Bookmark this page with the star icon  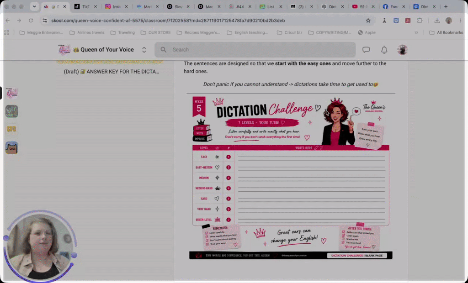(x=368, y=20)
